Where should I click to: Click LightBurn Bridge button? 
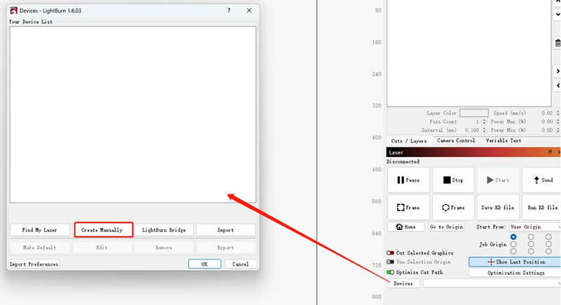click(164, 230)
